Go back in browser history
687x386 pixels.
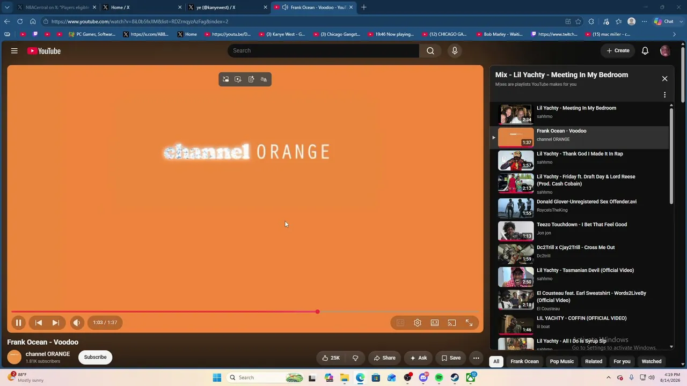[7, 21]
